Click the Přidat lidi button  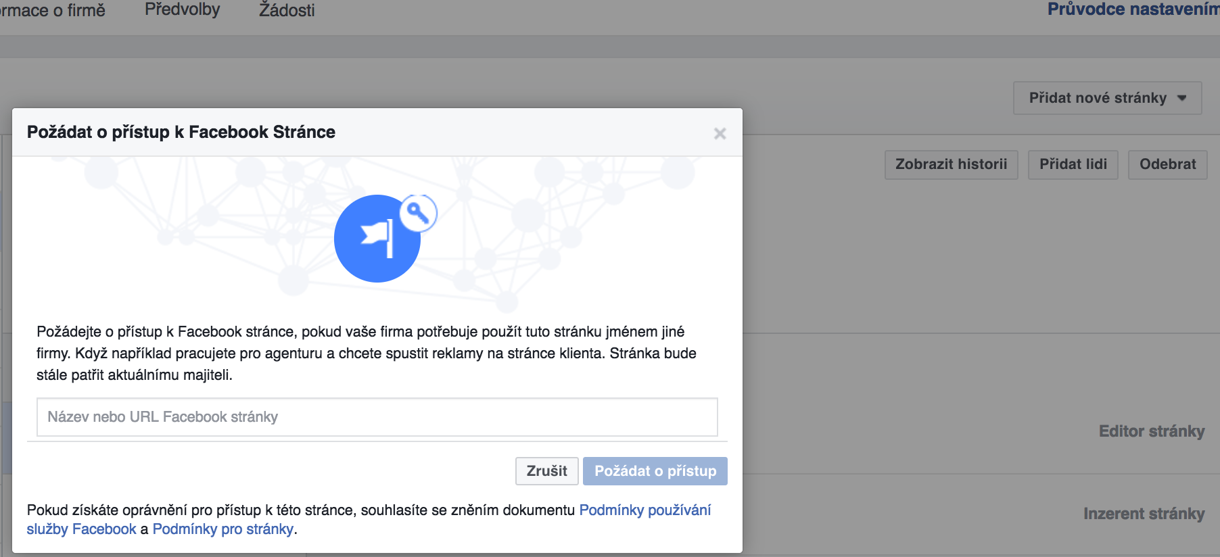[1073, 164]
